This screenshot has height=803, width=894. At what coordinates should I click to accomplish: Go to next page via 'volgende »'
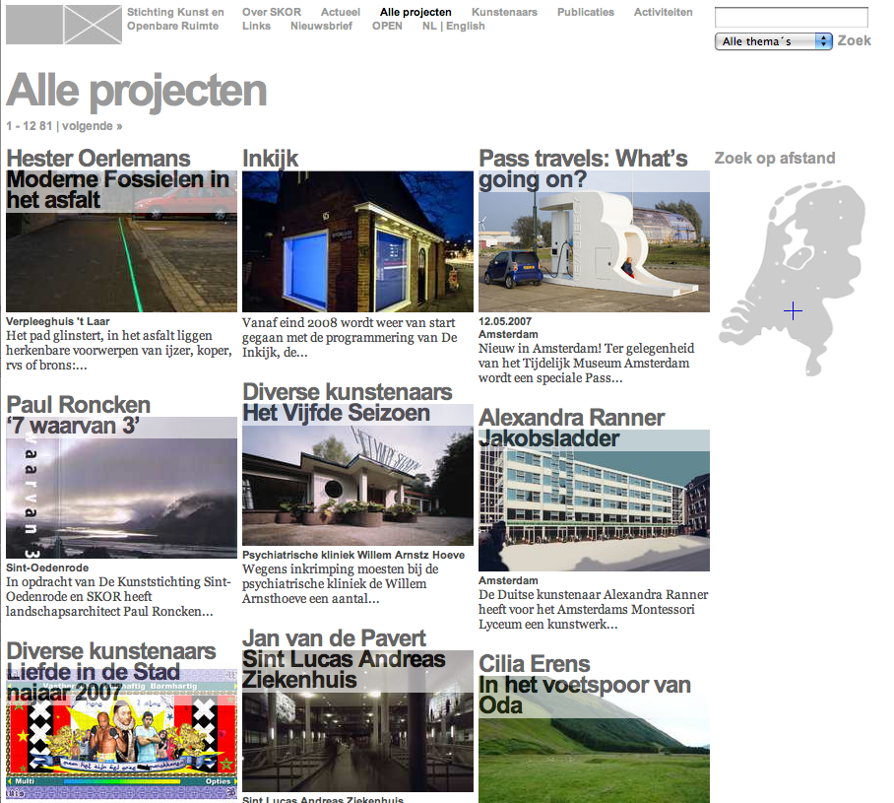pos(93,126)
